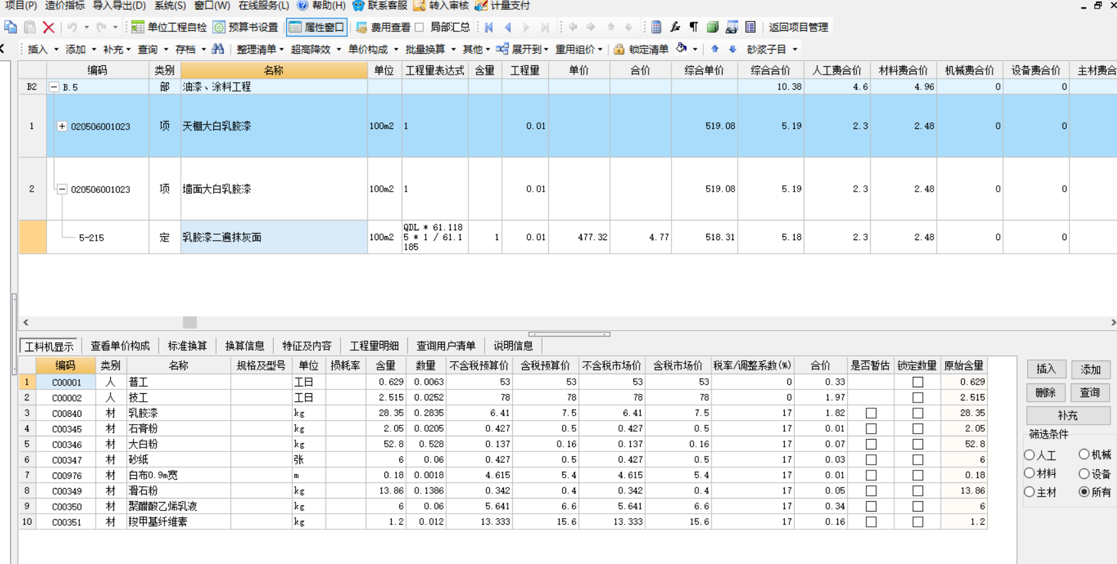Click the 计量支付 icon
The height and width of the screenshot is (564, 1117).
[x=481, y=5]
